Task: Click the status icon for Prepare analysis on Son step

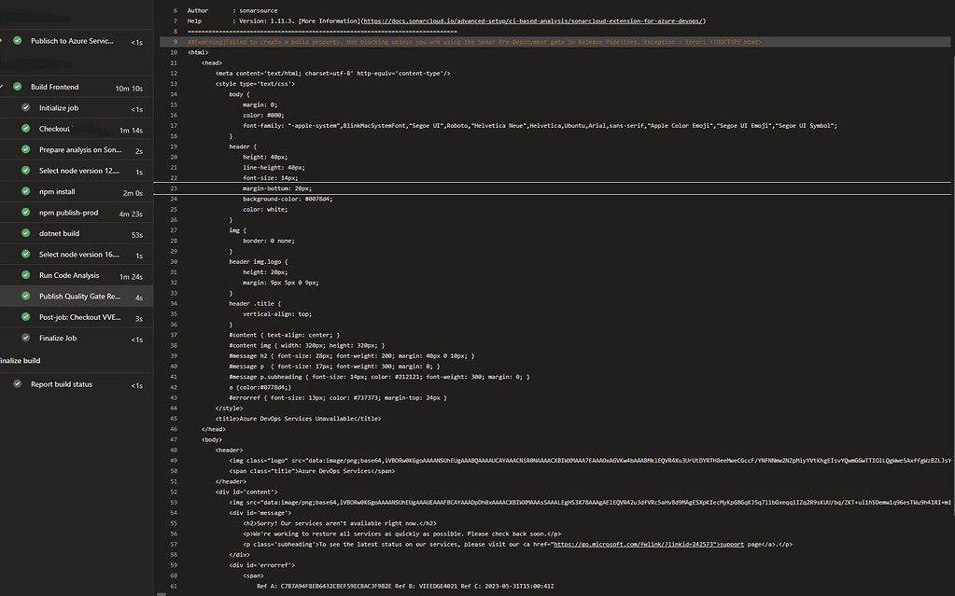Action: tap(26, 149)
